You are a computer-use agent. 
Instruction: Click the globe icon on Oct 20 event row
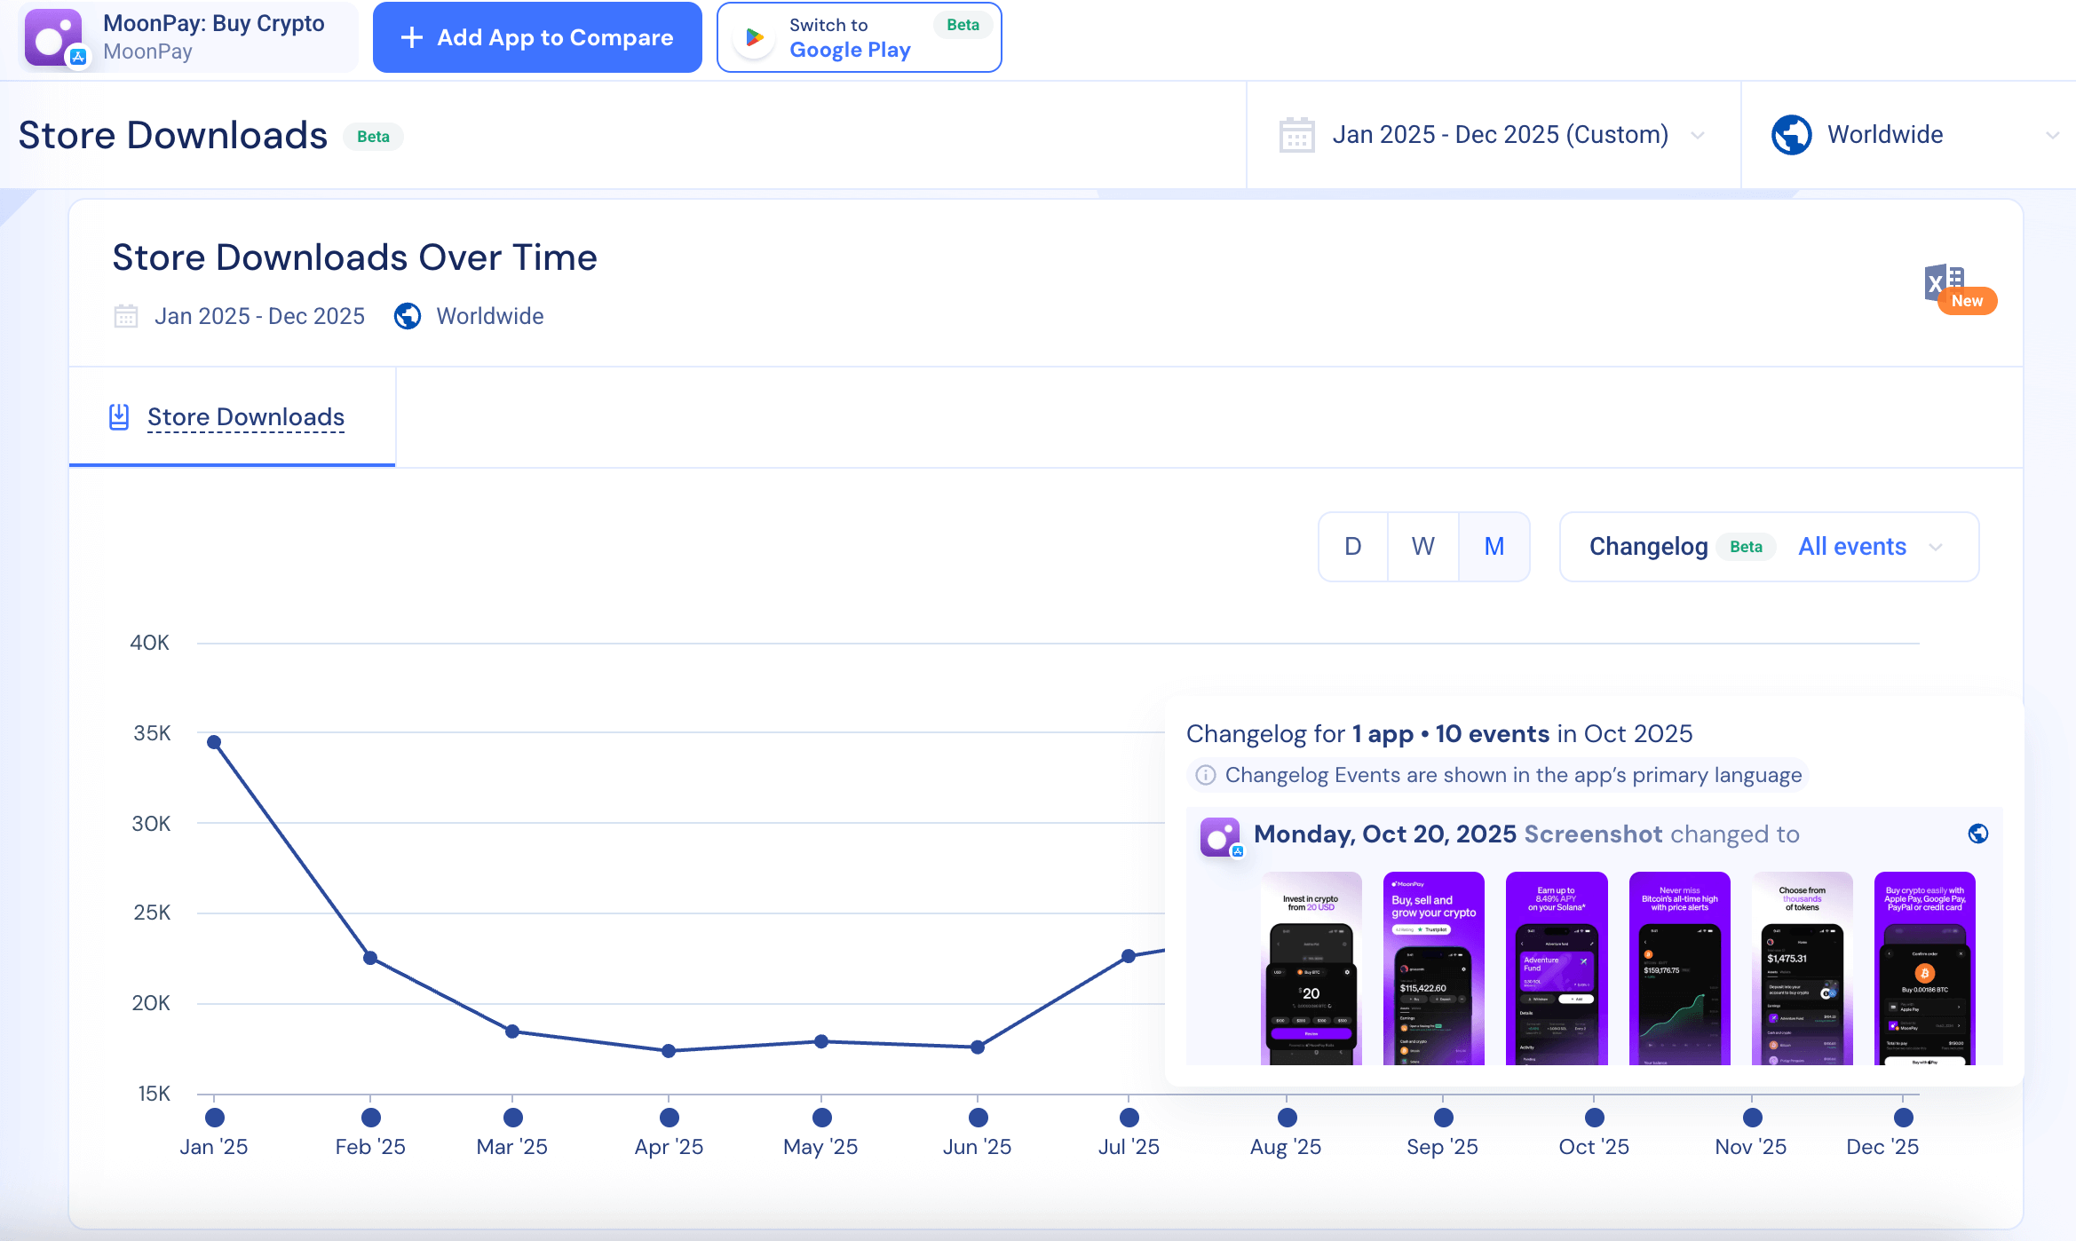(x=1977, y=834)
